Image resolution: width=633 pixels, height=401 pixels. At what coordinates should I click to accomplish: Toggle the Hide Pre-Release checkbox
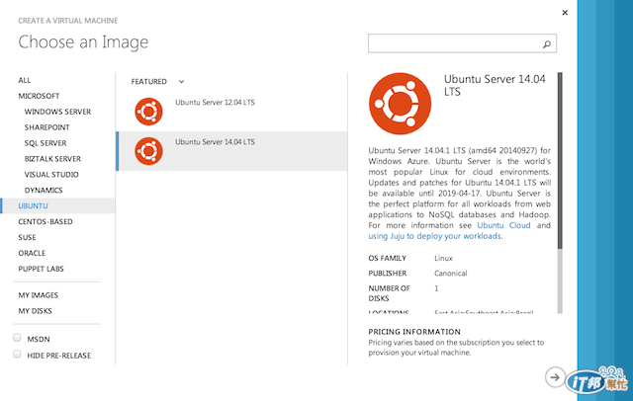pyautogui.click(x=17, y=354)
